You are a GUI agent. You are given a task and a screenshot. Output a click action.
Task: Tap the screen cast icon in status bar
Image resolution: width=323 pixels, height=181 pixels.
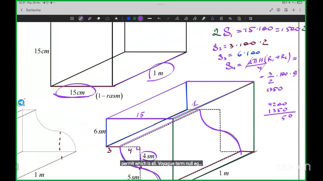[283, 3]
